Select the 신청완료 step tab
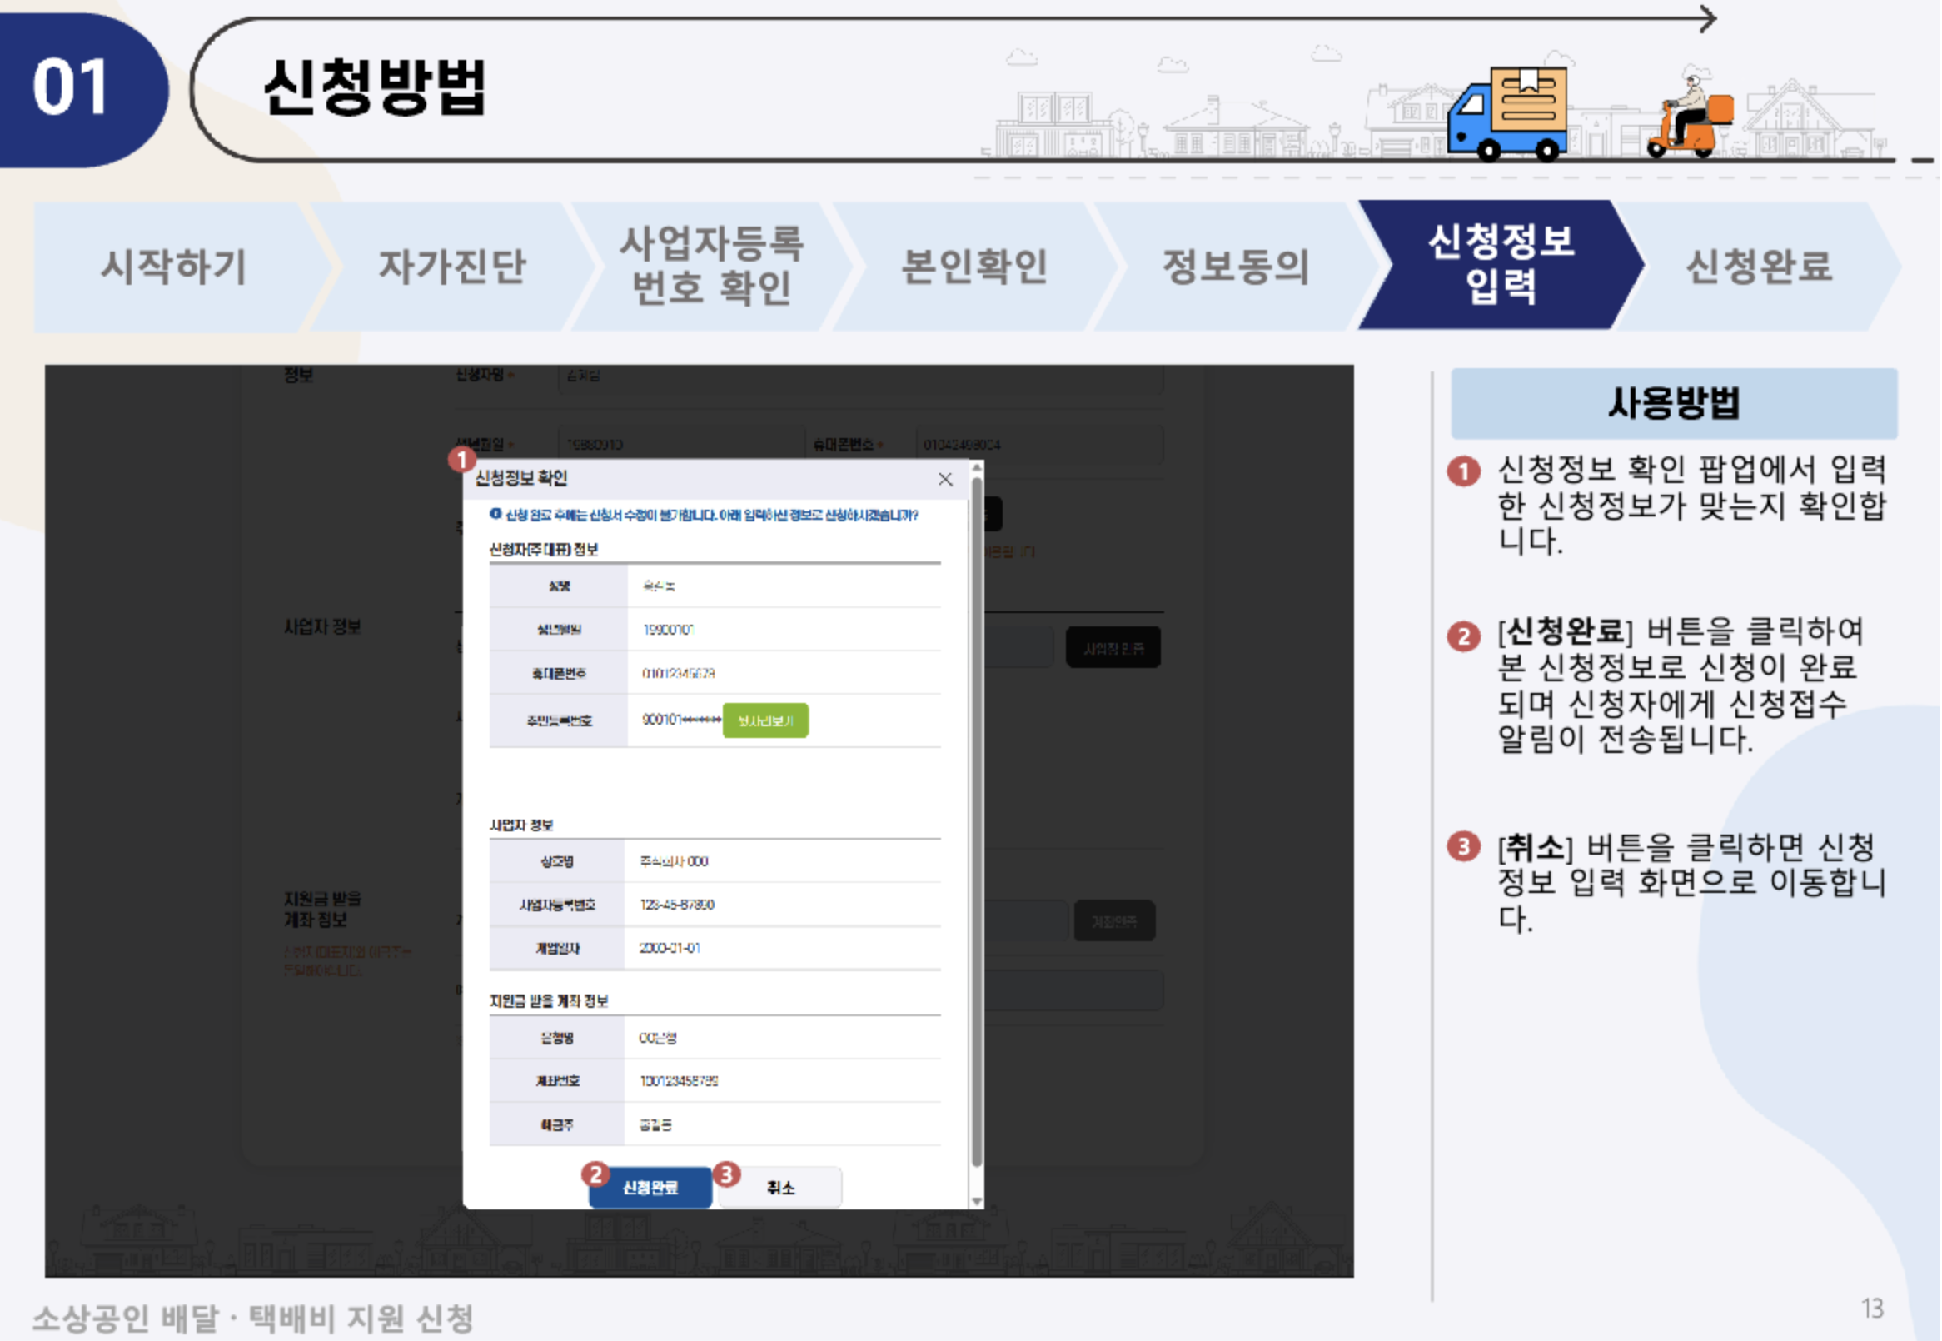The image size is (1942, 1341). click(1759, 267)
